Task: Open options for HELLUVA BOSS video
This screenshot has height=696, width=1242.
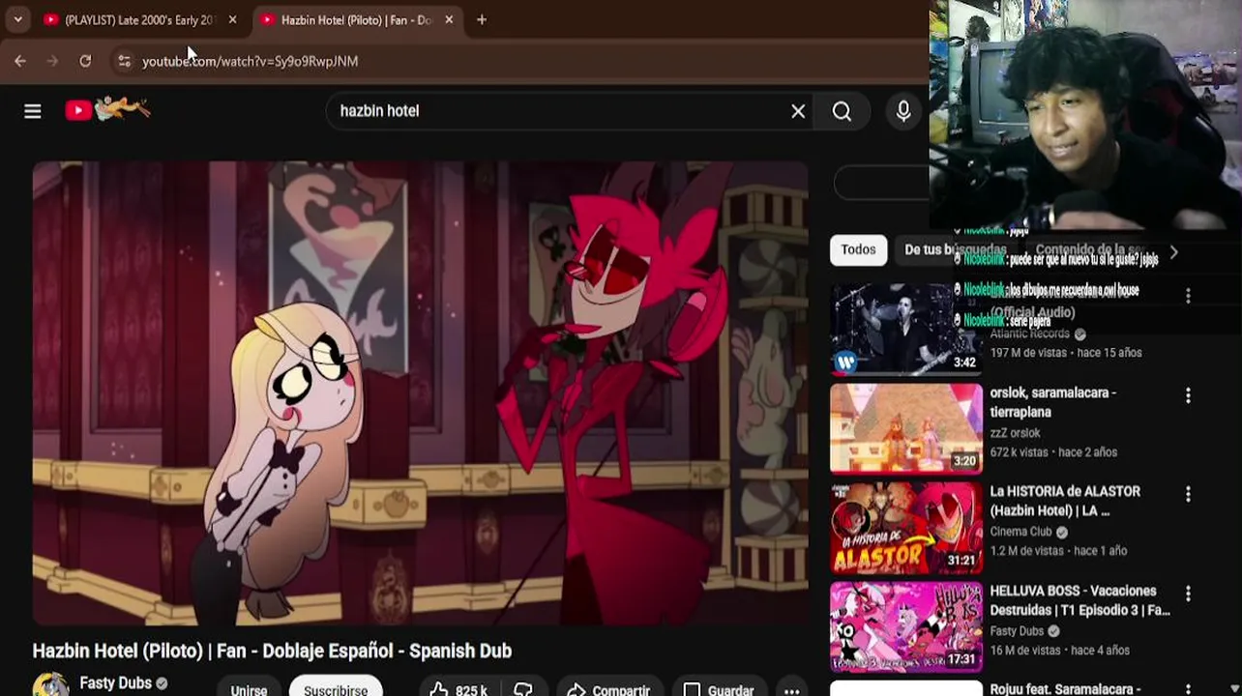Action: (x=1188, y=594)
